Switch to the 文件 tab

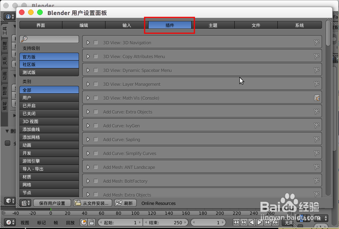(x=256, y=25)
